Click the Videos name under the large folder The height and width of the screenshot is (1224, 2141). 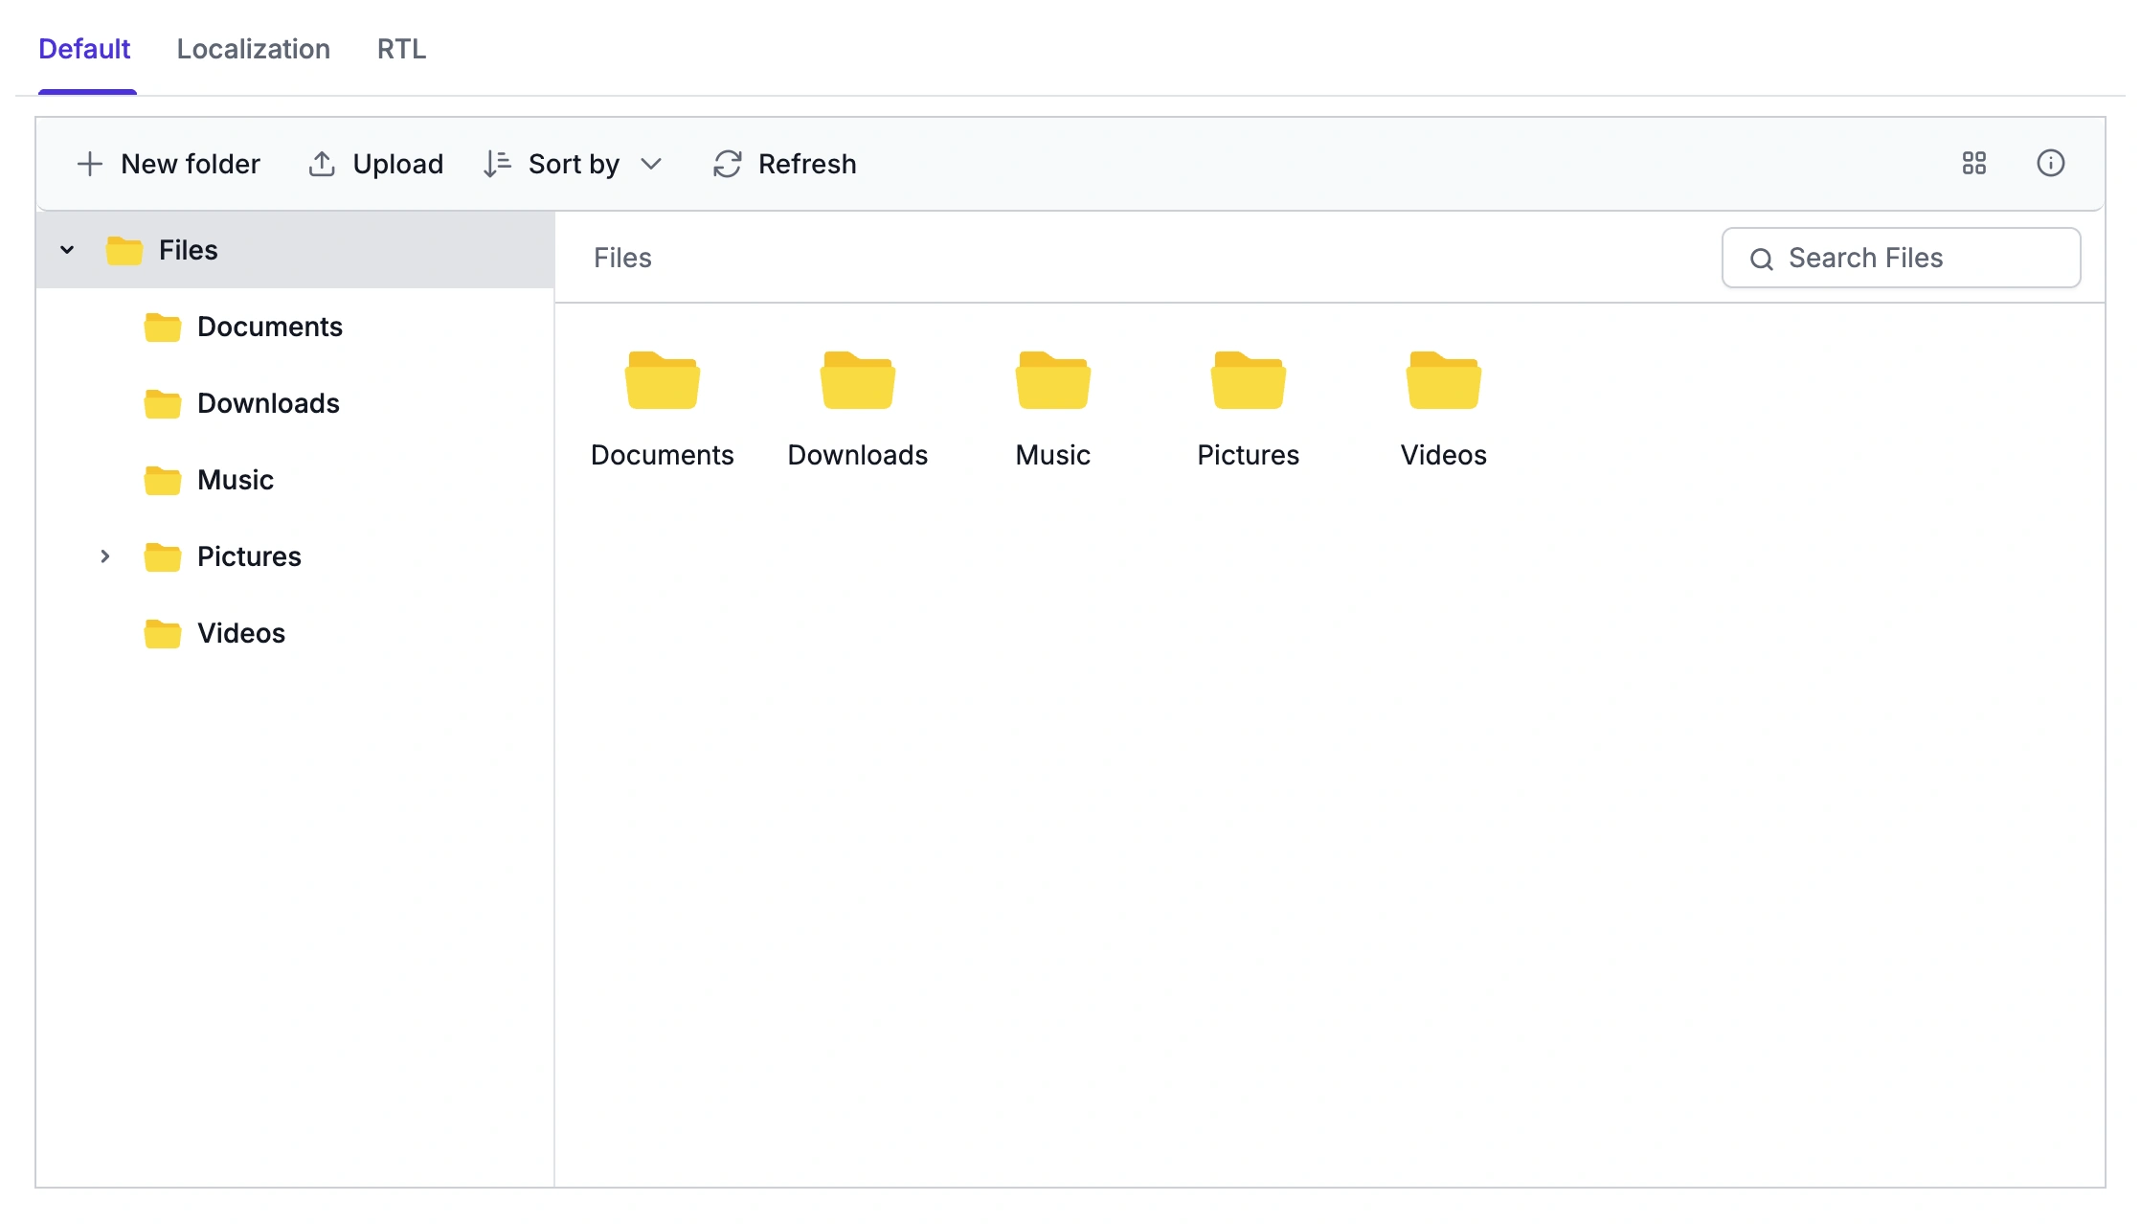click(x=1444, y=455)
